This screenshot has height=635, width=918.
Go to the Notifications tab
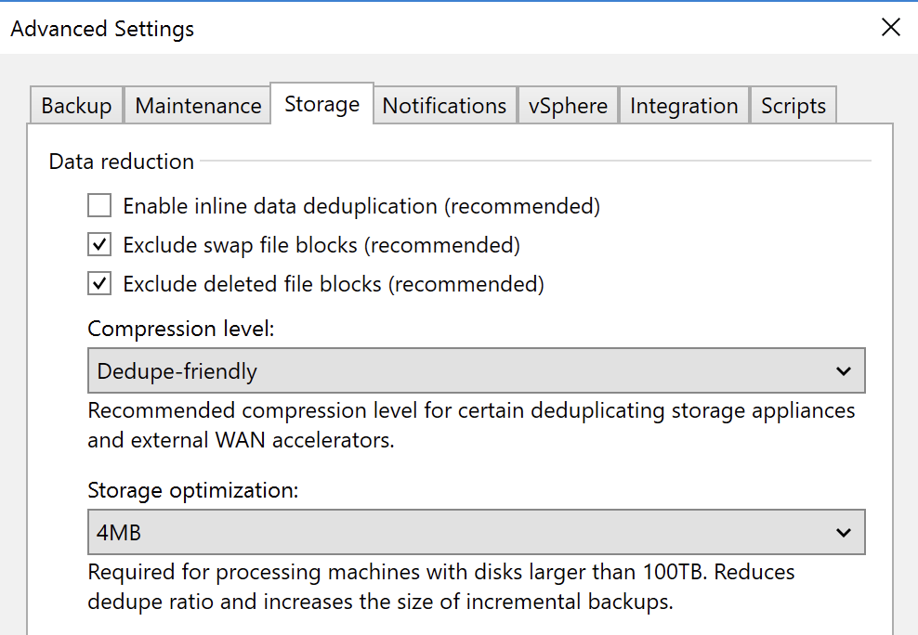(x=444, y=105)
